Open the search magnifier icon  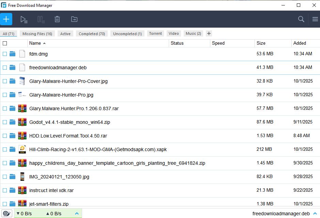pos(301,19)
